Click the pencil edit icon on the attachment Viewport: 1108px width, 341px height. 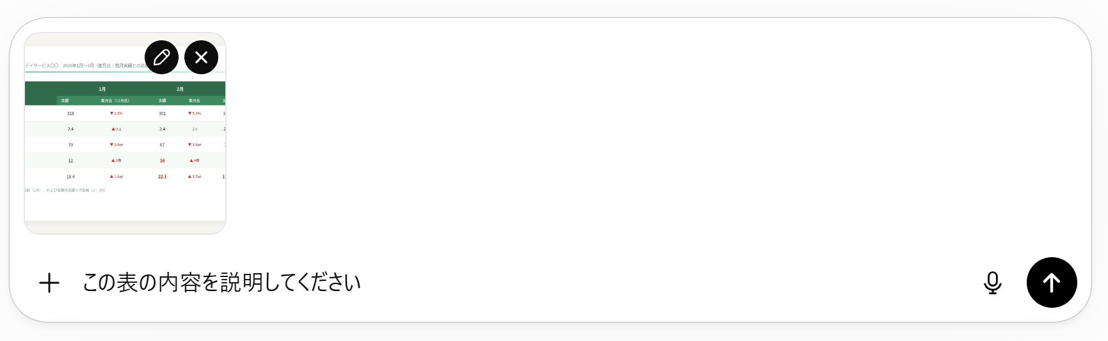tap(161, 58)
